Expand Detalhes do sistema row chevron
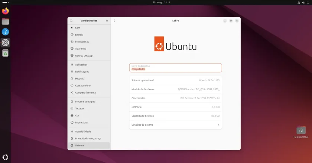Screen dimensions: 312x163 [218, 125]
